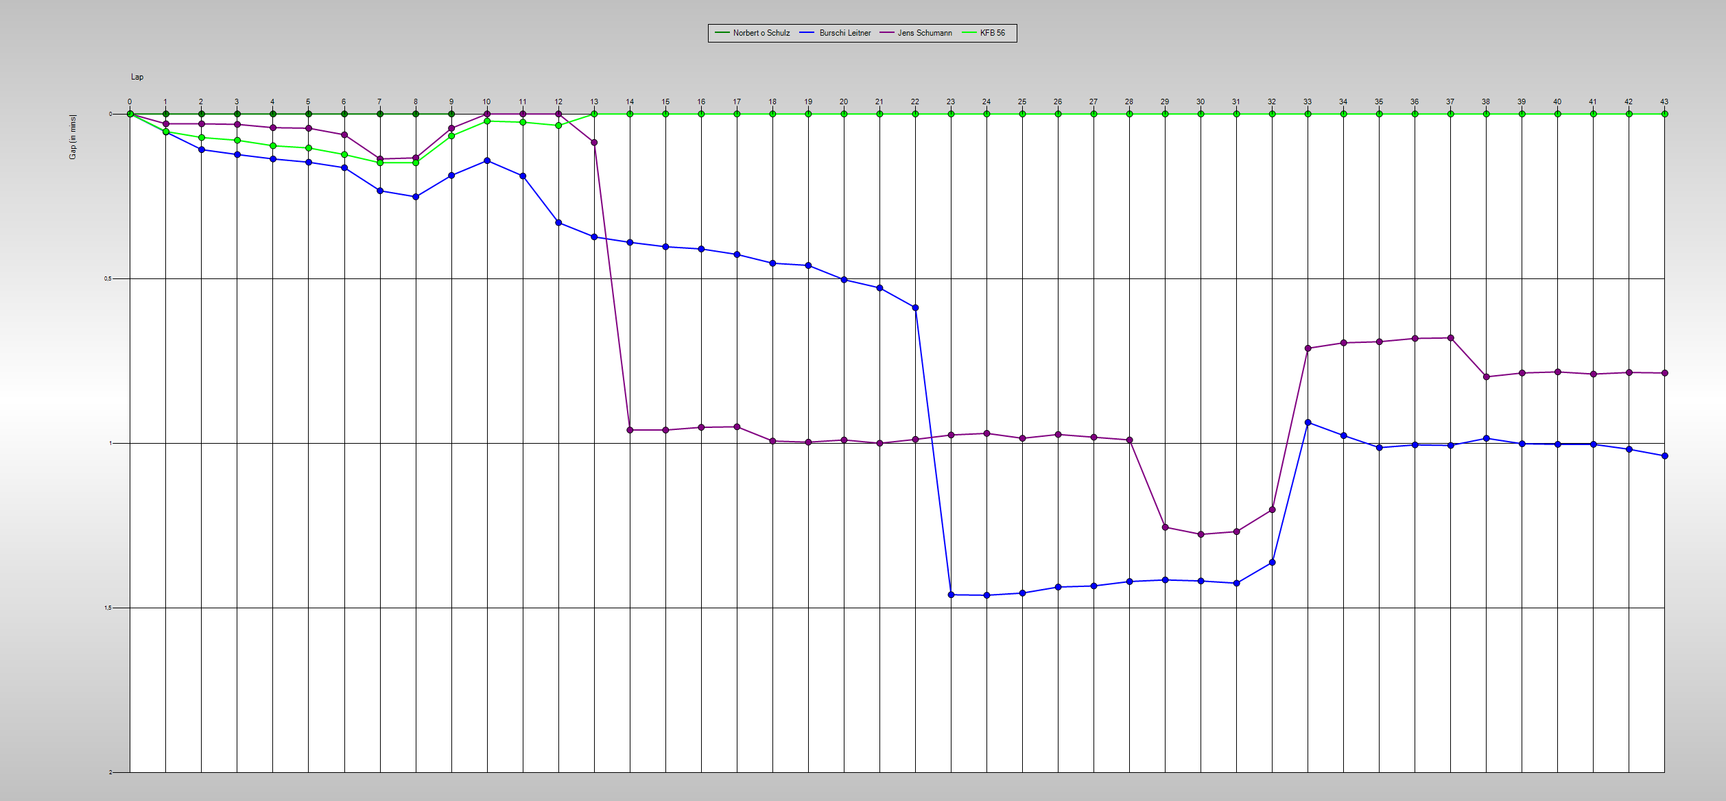Select light green KFB 56 point at lap 3

click(x=237, y=141)
